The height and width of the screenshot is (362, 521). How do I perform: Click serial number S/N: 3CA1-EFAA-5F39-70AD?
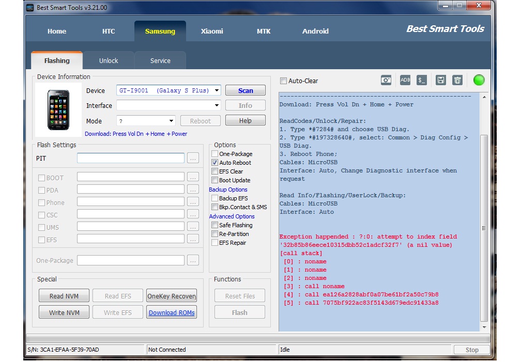63,350
